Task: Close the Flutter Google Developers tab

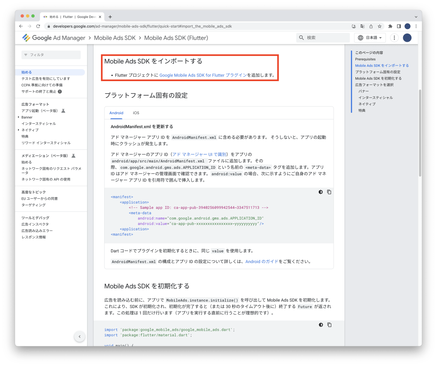Action: point(100,17)
